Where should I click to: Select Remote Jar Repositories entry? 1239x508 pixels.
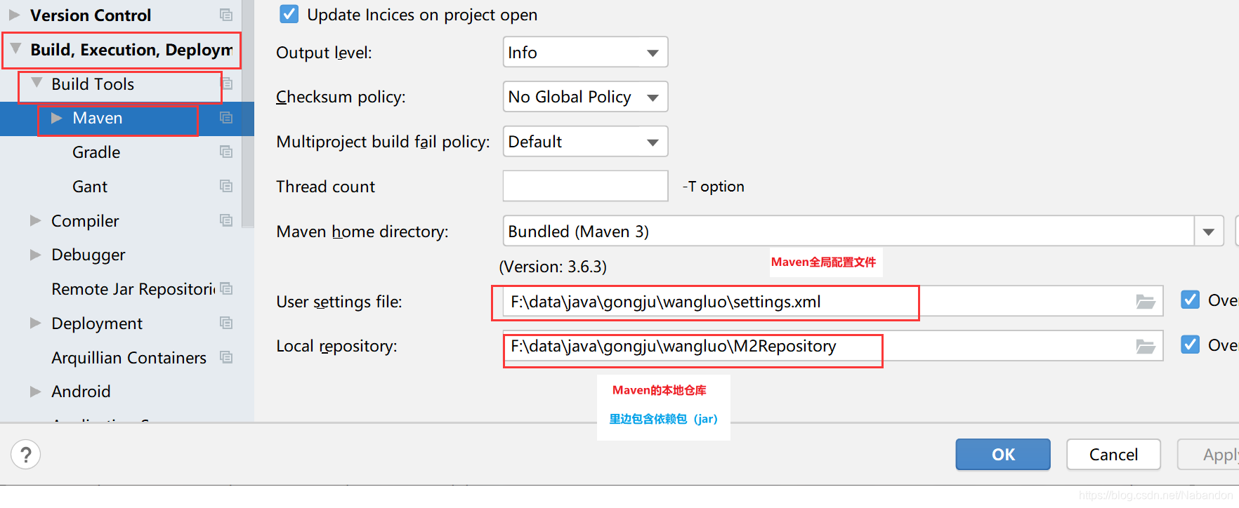point(133,289)
